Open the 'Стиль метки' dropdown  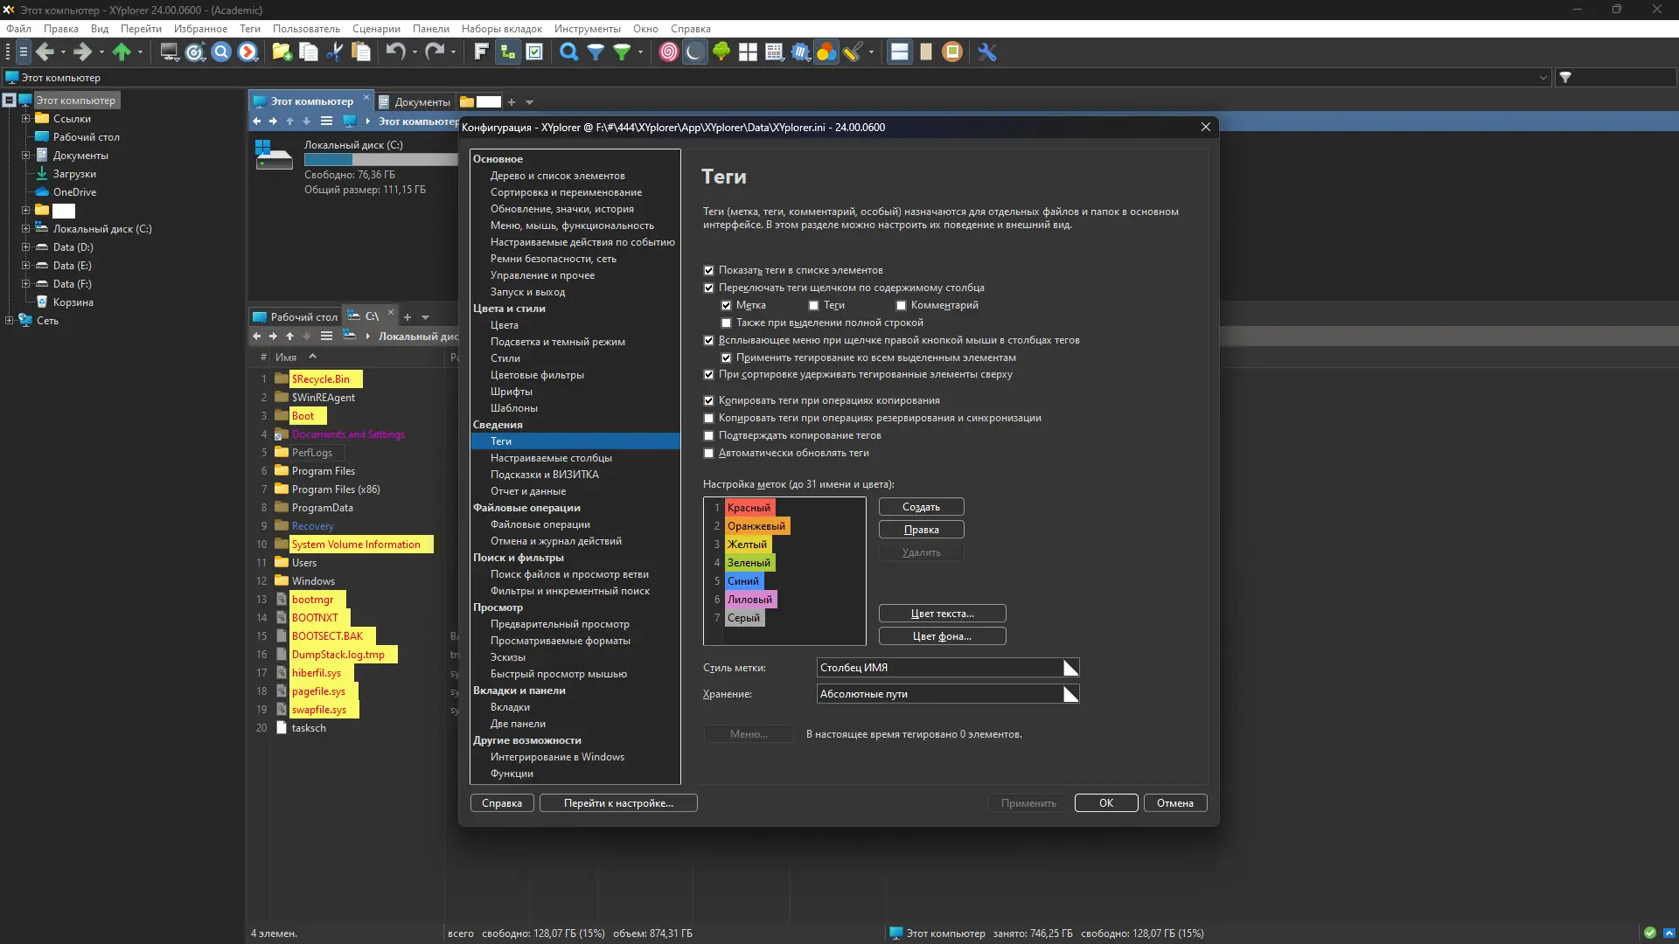pyautogui.click(x=1070, y=668)
